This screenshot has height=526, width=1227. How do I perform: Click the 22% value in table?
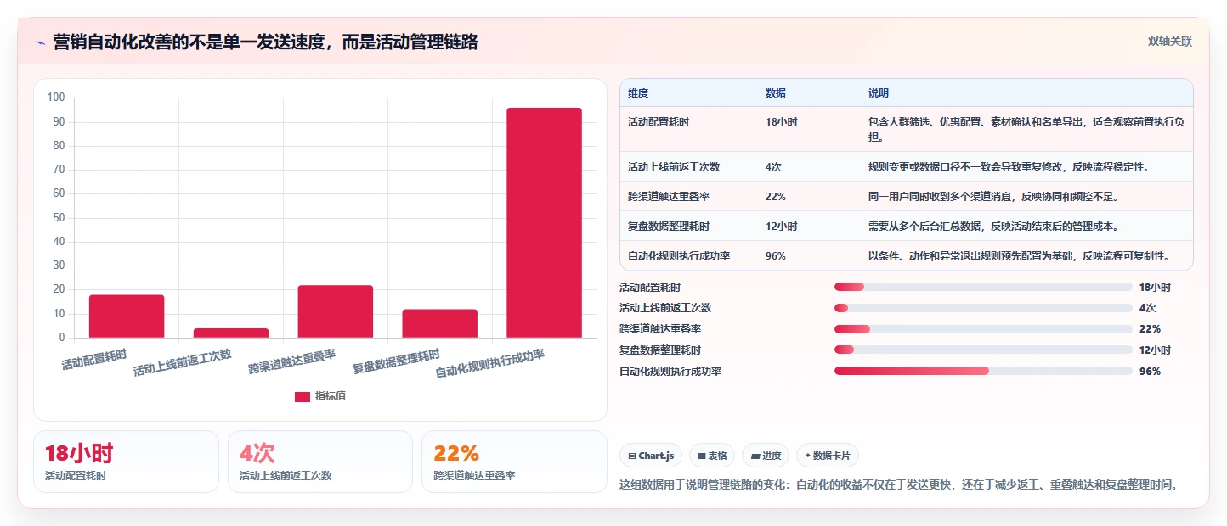tap(776, 197)
